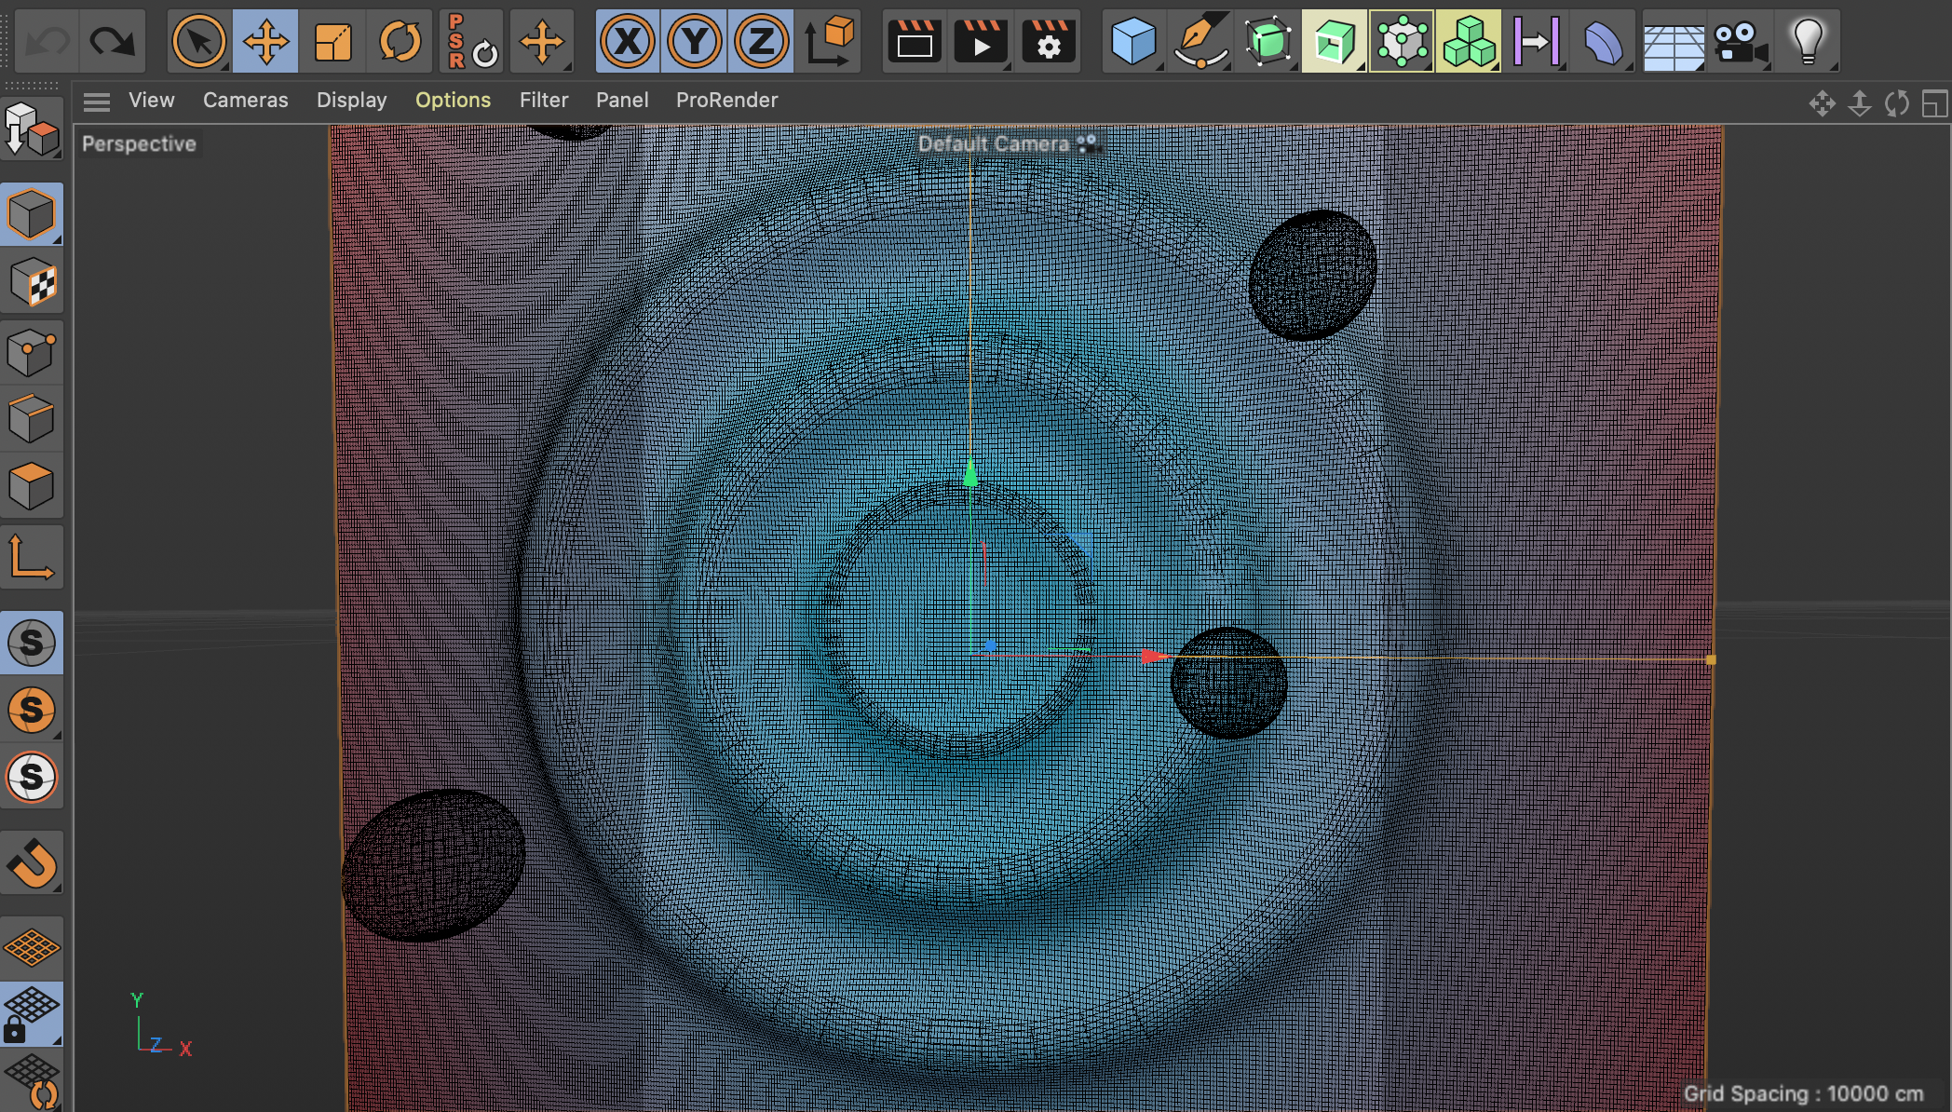Image resolution: width=1952 pixels, height=1112 pixels.
Task: Select the Live Selection tool
Action: 198,41
